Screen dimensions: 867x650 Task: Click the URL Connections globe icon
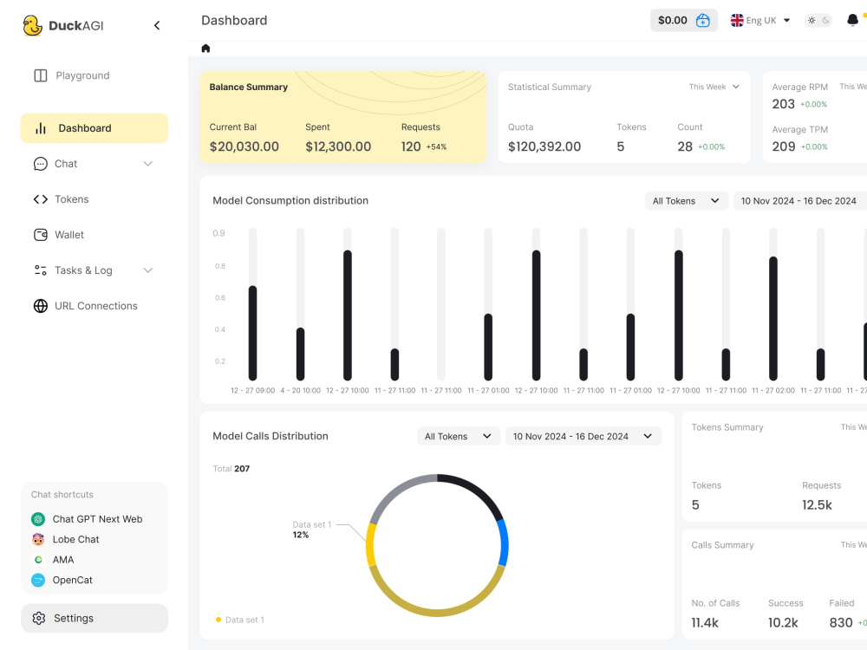[x=41, y=306]
